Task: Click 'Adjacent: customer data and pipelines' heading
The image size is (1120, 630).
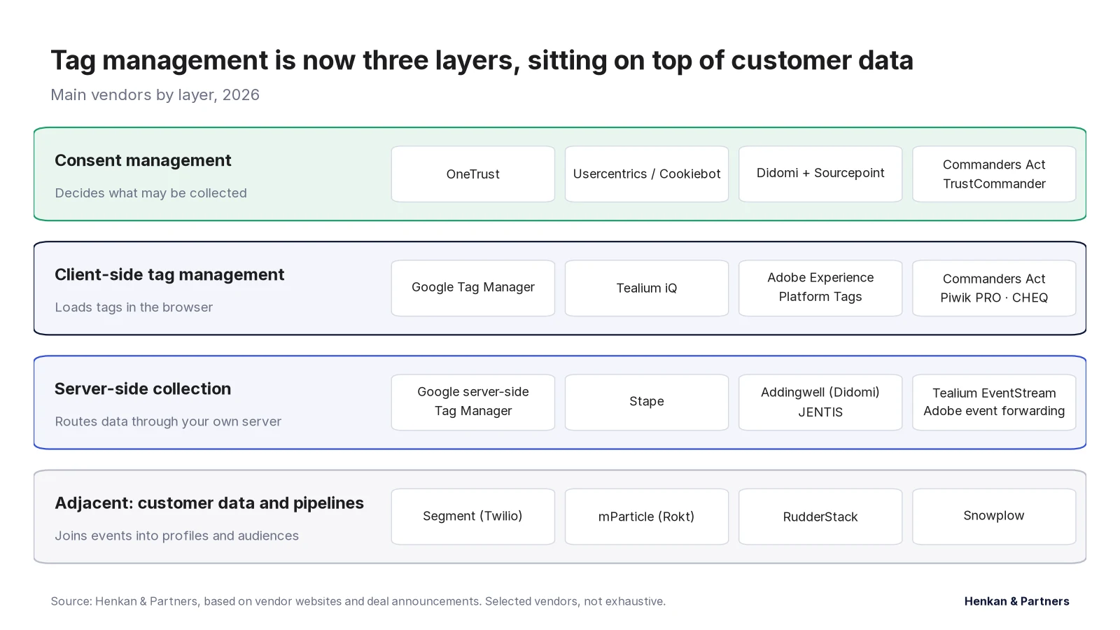Action: pos(209,503)
